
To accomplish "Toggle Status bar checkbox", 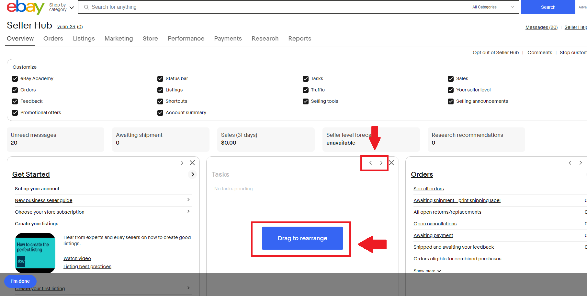I will point(160,79).
